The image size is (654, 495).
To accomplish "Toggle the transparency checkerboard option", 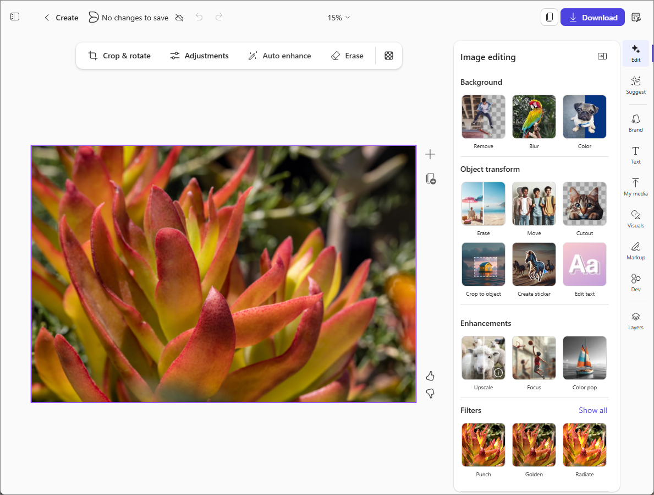I will coord(389,56).
